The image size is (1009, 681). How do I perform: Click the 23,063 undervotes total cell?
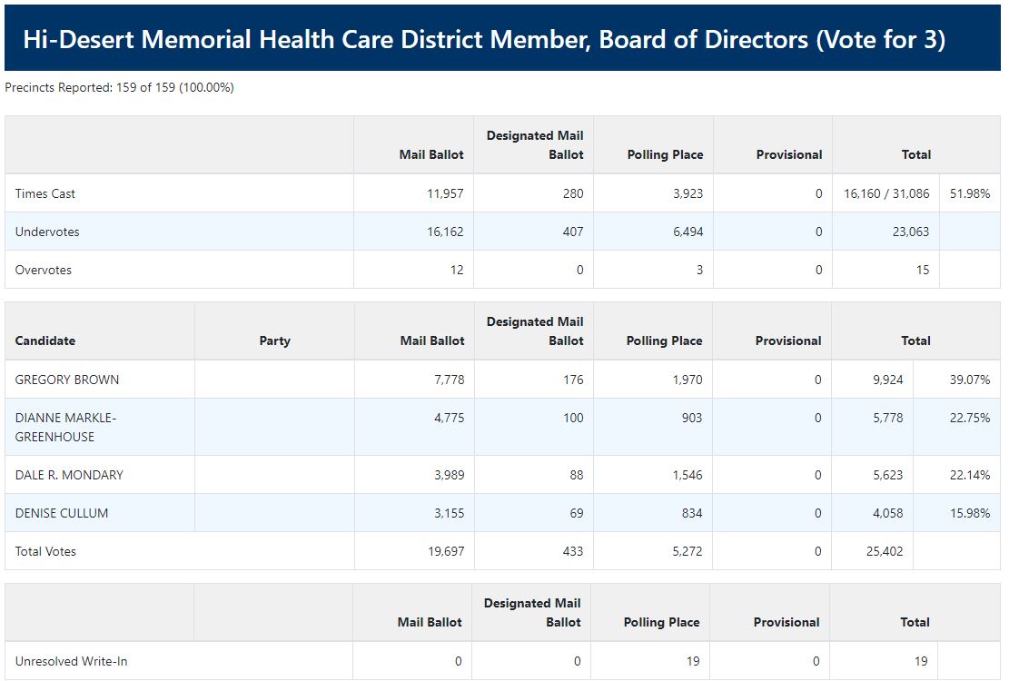[x=910, y=232]
